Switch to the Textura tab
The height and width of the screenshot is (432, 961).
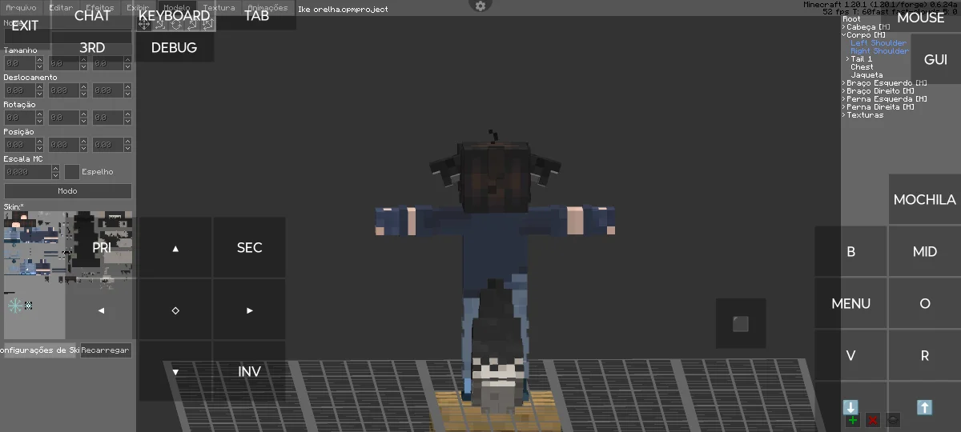219,7
